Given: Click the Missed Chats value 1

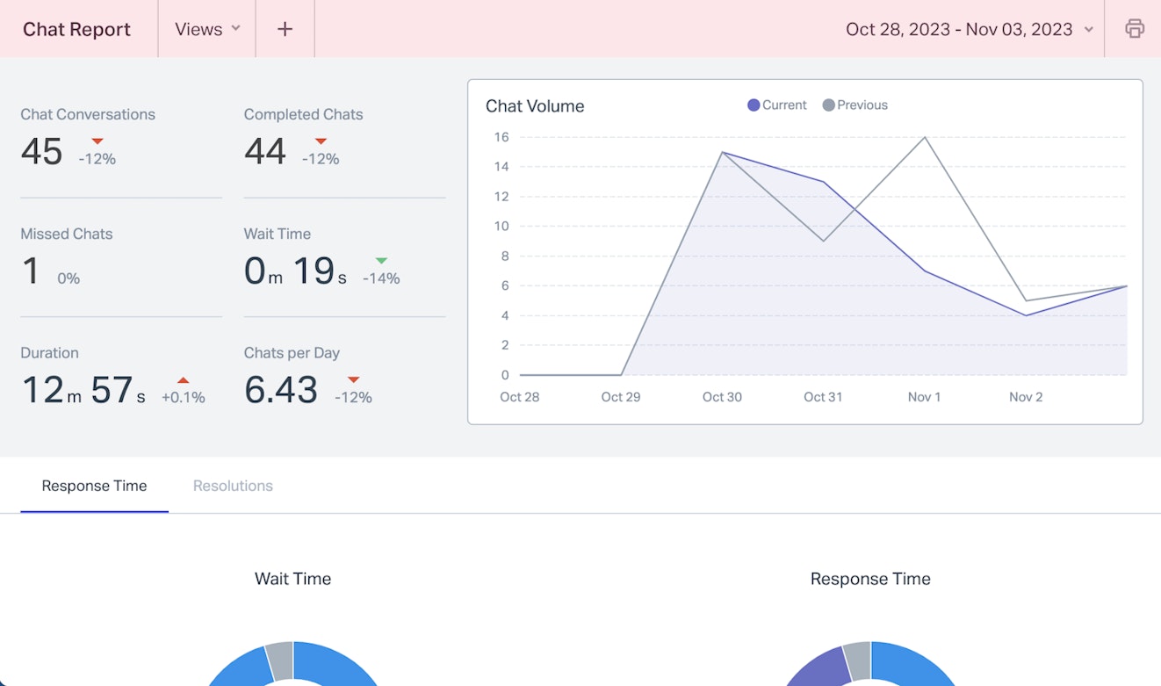Looking at the screenshot, I should coord(31,271).
